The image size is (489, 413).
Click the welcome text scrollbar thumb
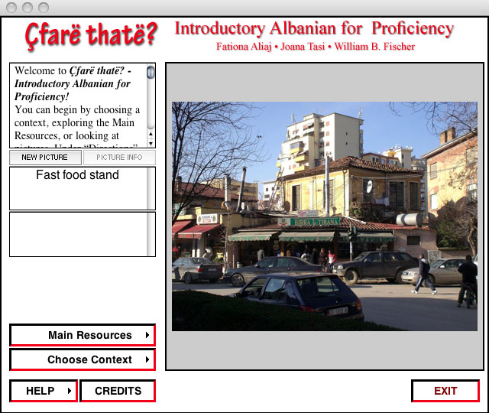[151, 73]
